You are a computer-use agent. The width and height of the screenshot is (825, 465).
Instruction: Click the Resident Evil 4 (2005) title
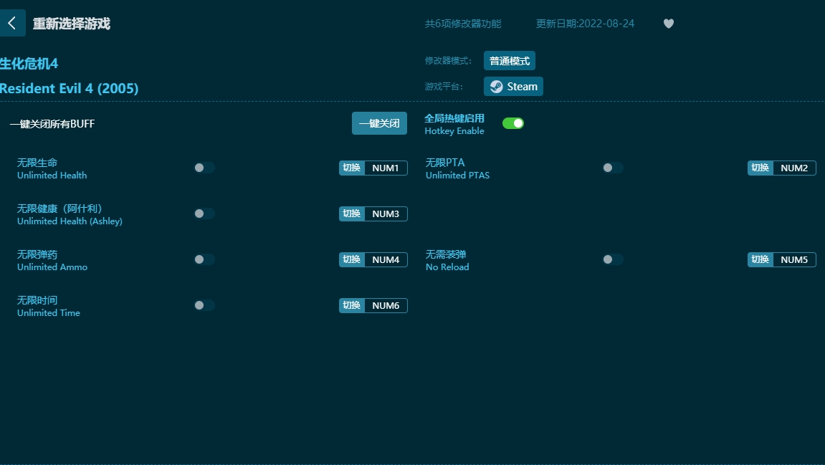(x=69, y=88)
